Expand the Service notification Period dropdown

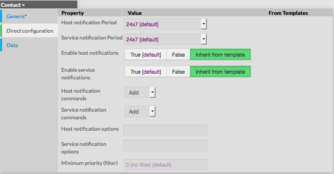(x=165, y=39)
